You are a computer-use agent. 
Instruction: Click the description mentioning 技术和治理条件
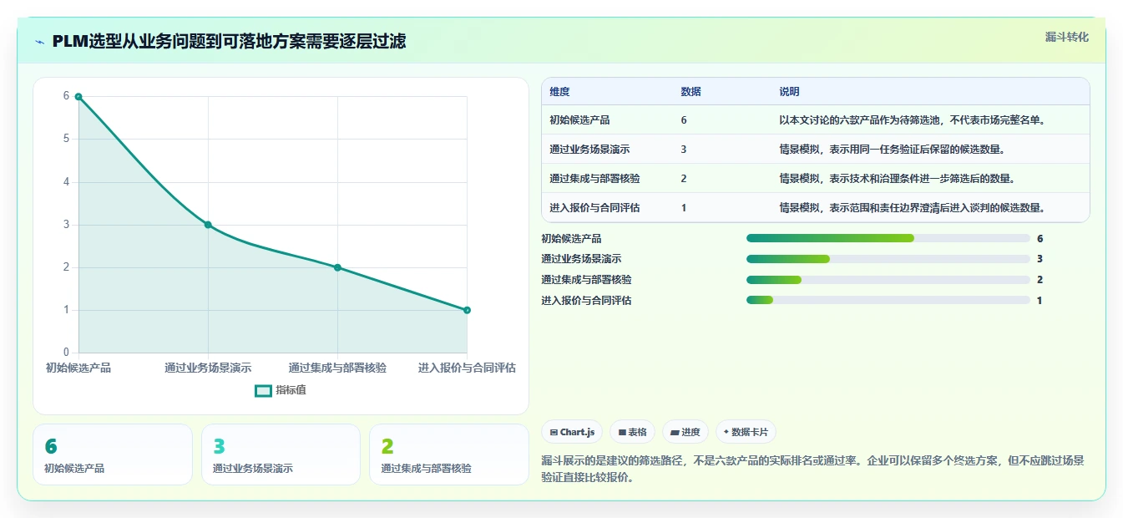[x=897, y=179]
